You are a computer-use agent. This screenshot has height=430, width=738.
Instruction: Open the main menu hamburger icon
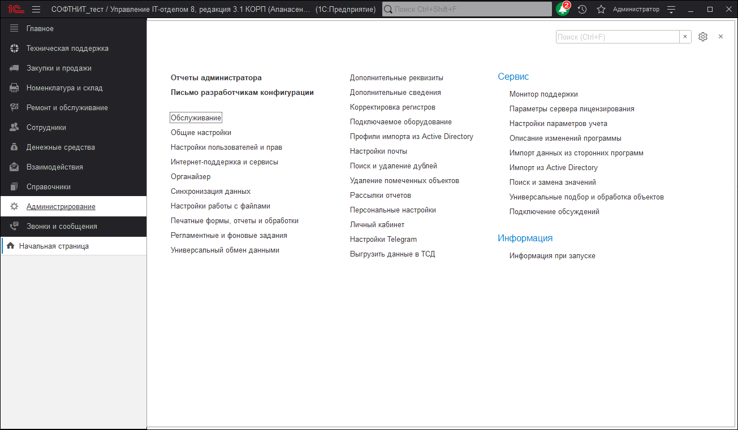click(36, 9)
